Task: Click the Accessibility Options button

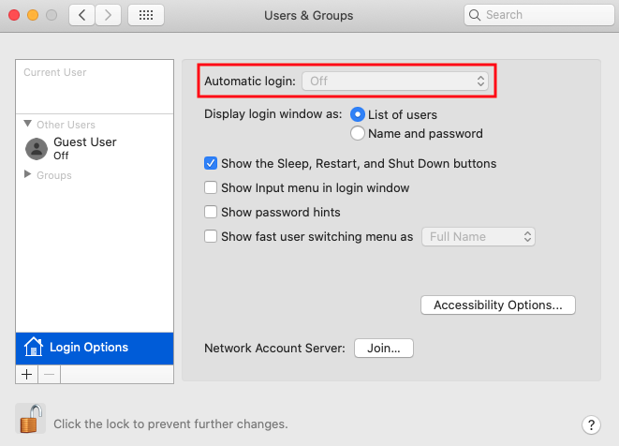Action: (x=497, y=305)
